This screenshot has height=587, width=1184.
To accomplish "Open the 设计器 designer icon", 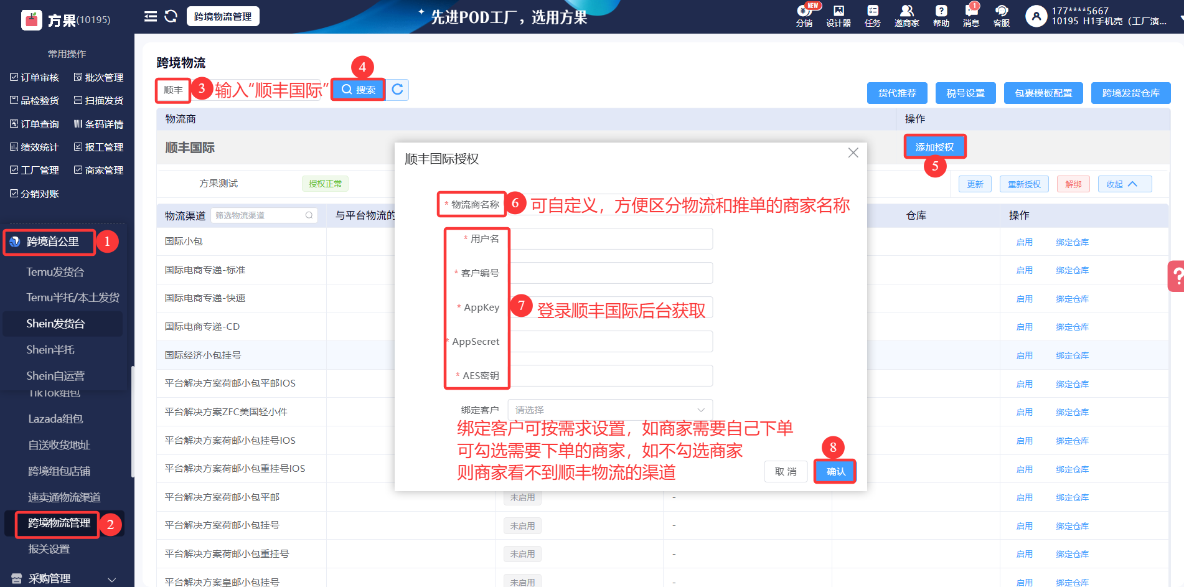I will (839, 16).
